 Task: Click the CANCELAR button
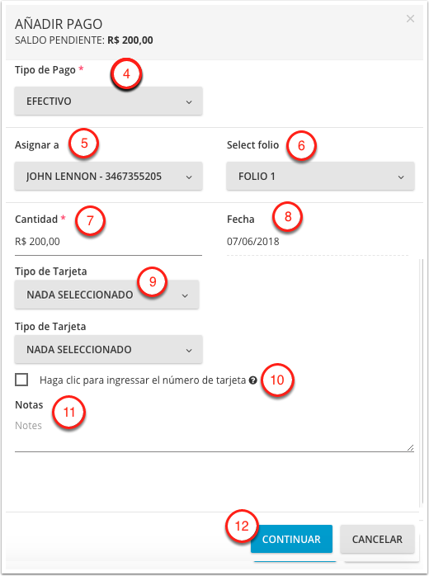pos(377,539)
